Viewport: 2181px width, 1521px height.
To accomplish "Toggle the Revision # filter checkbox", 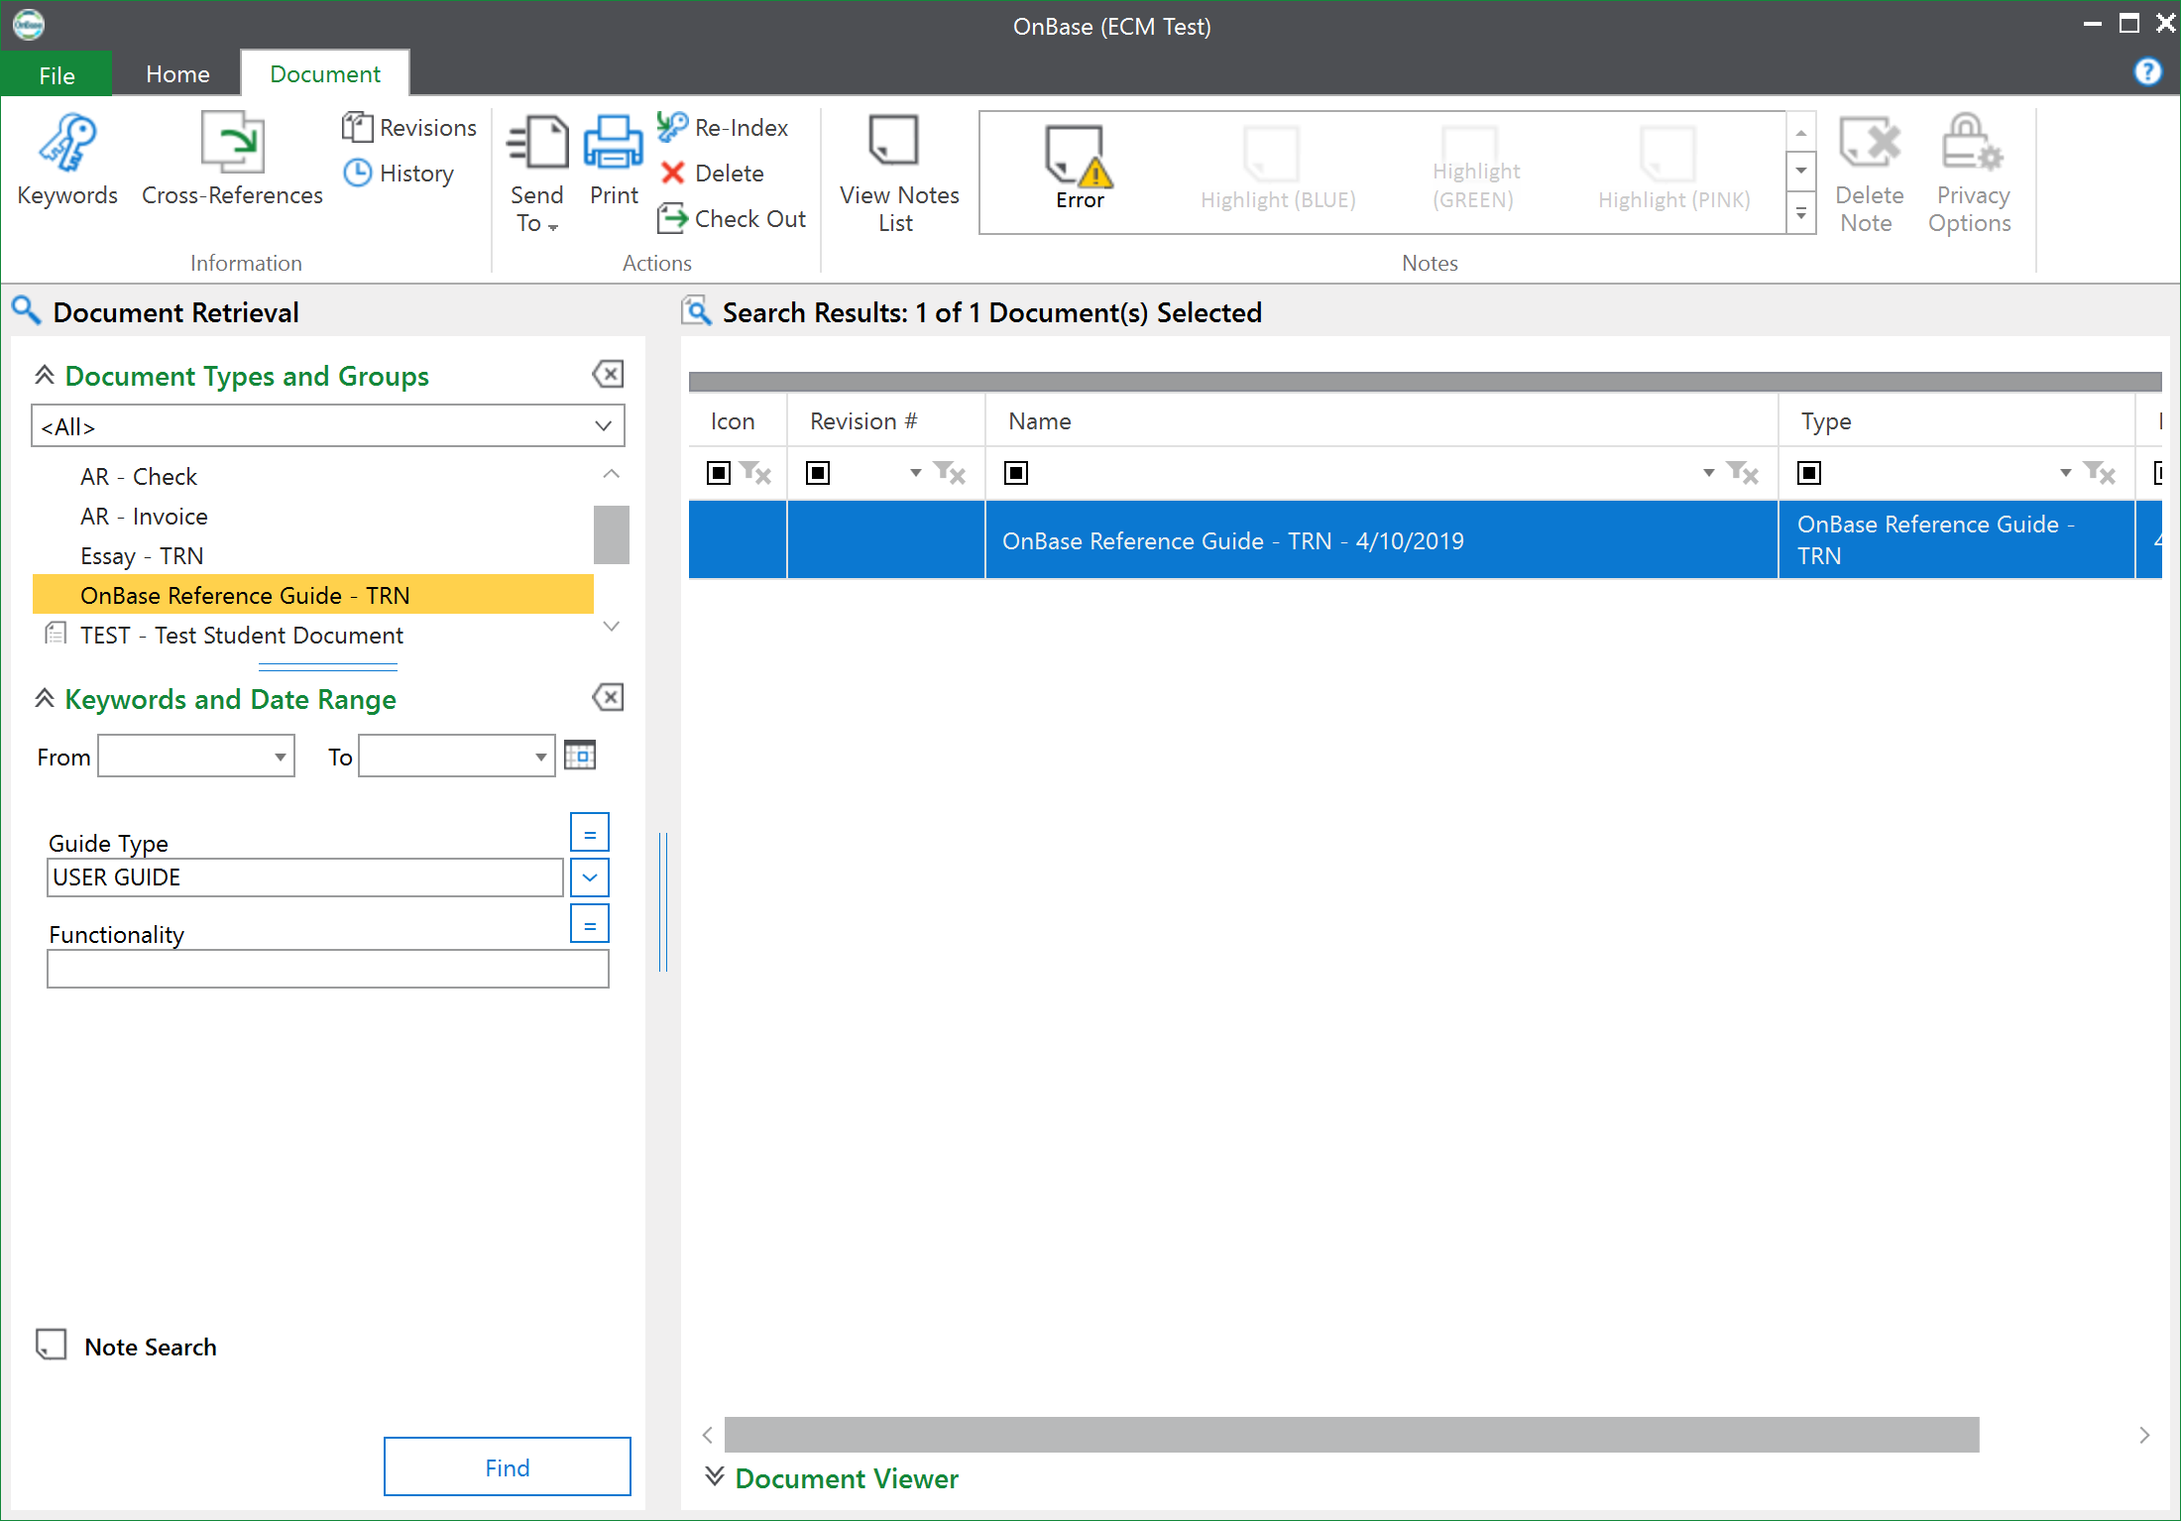I will click(818, 473).
